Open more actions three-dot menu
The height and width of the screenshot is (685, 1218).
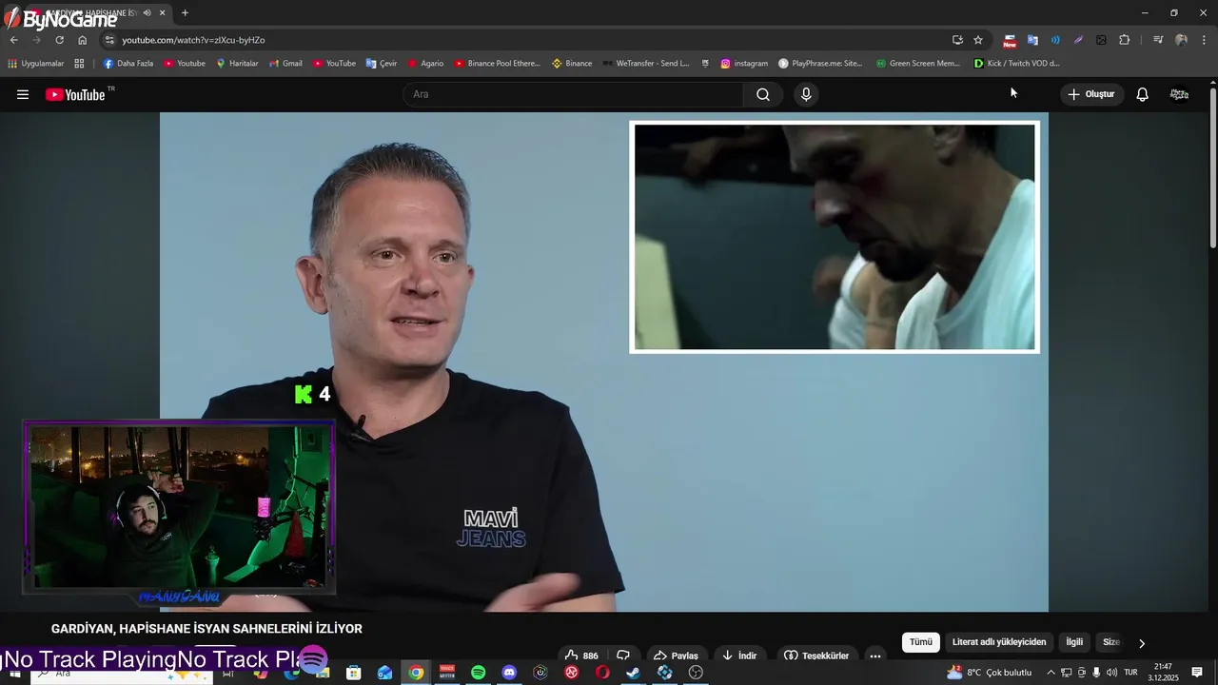point(874,656)
